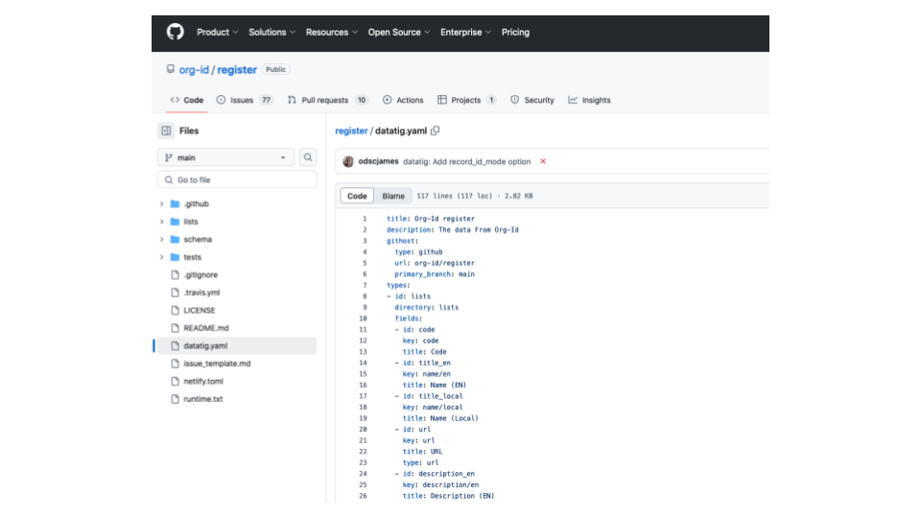This screenshot has height=518, width=921.
Task: Switch to the Pull requests tab
Action: tap(328, 100)
